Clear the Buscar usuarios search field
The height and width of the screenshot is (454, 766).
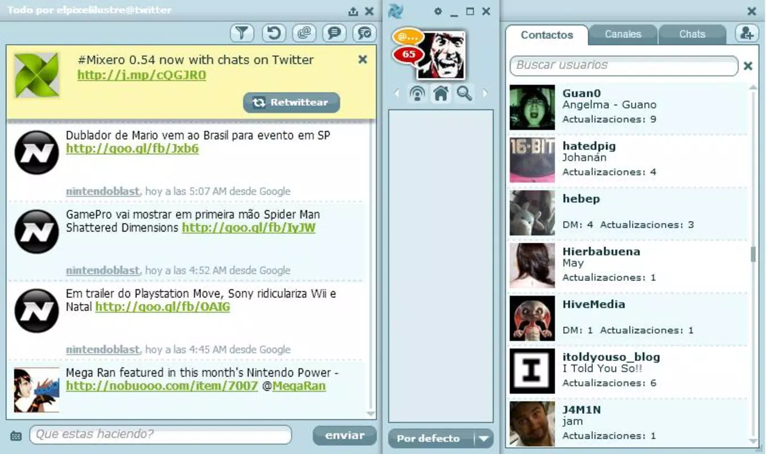pos(748,66)
